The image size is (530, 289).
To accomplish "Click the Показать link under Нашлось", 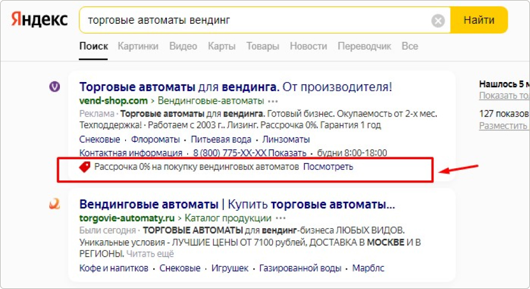I will [505, 96].
